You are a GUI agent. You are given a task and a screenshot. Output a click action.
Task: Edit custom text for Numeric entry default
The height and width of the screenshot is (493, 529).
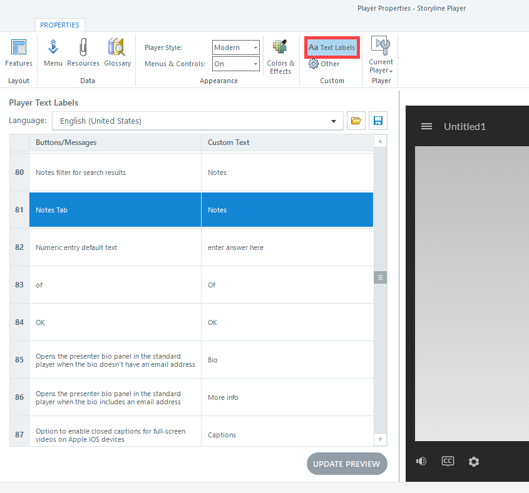click(287, 247)
